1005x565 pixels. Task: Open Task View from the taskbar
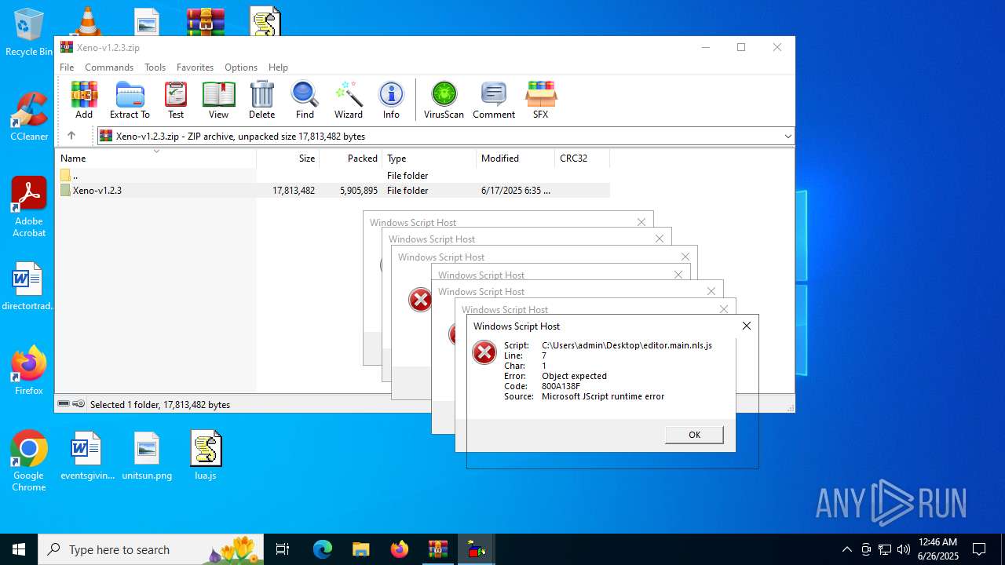point(283,549)
